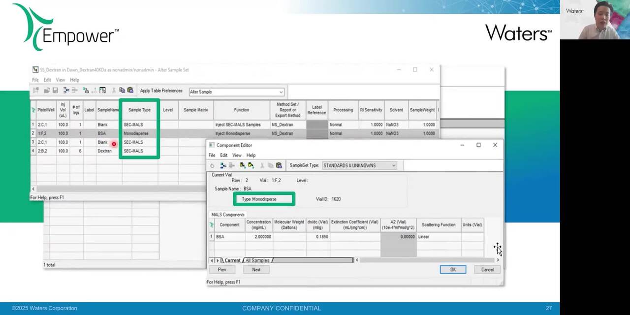Click the "MS_Dextran" cell in row 1

tap(288, 125)
